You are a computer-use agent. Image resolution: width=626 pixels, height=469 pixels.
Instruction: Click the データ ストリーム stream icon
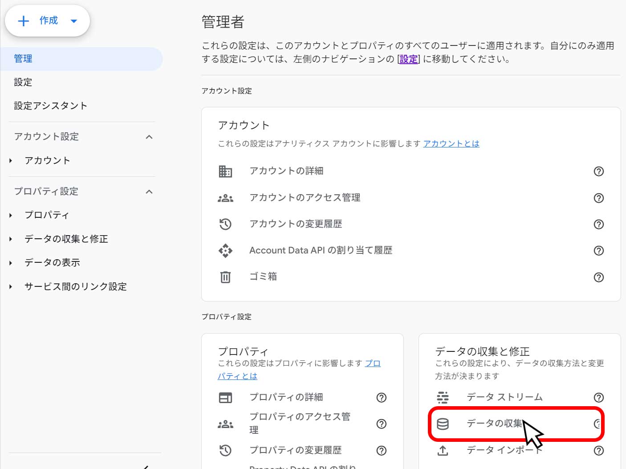tap(443, 397)
